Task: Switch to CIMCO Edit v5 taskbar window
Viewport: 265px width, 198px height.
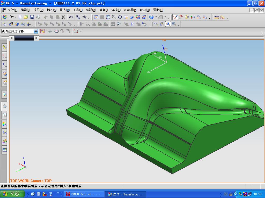Action: click(x=84, y=194)
